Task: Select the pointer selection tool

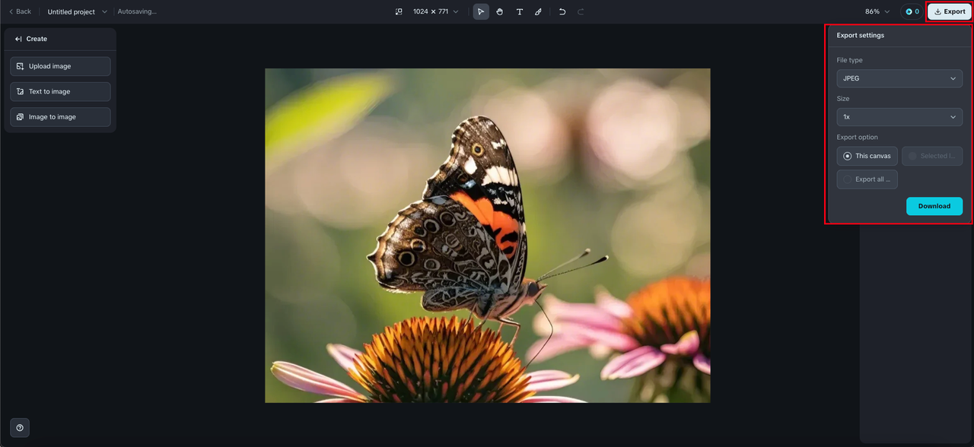Action: tap(481, 11)
